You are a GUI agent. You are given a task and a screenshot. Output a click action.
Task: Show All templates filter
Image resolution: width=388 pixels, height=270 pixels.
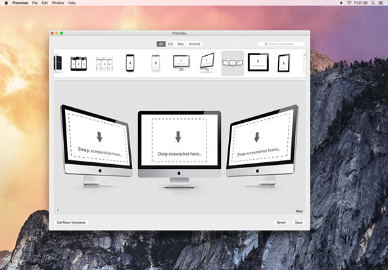coord(161,44)
